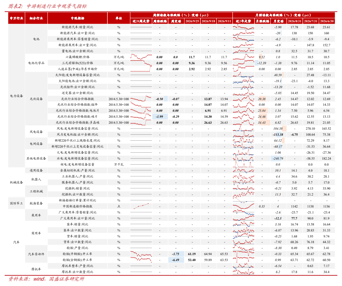Image resolution: width=342 pixels, height=286 pixels.
Task: Select the "2026/8/31" date header
Action: tap(295, 21)
